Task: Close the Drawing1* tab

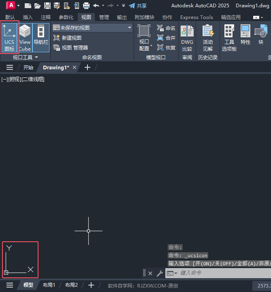Action: pos(75,67)
